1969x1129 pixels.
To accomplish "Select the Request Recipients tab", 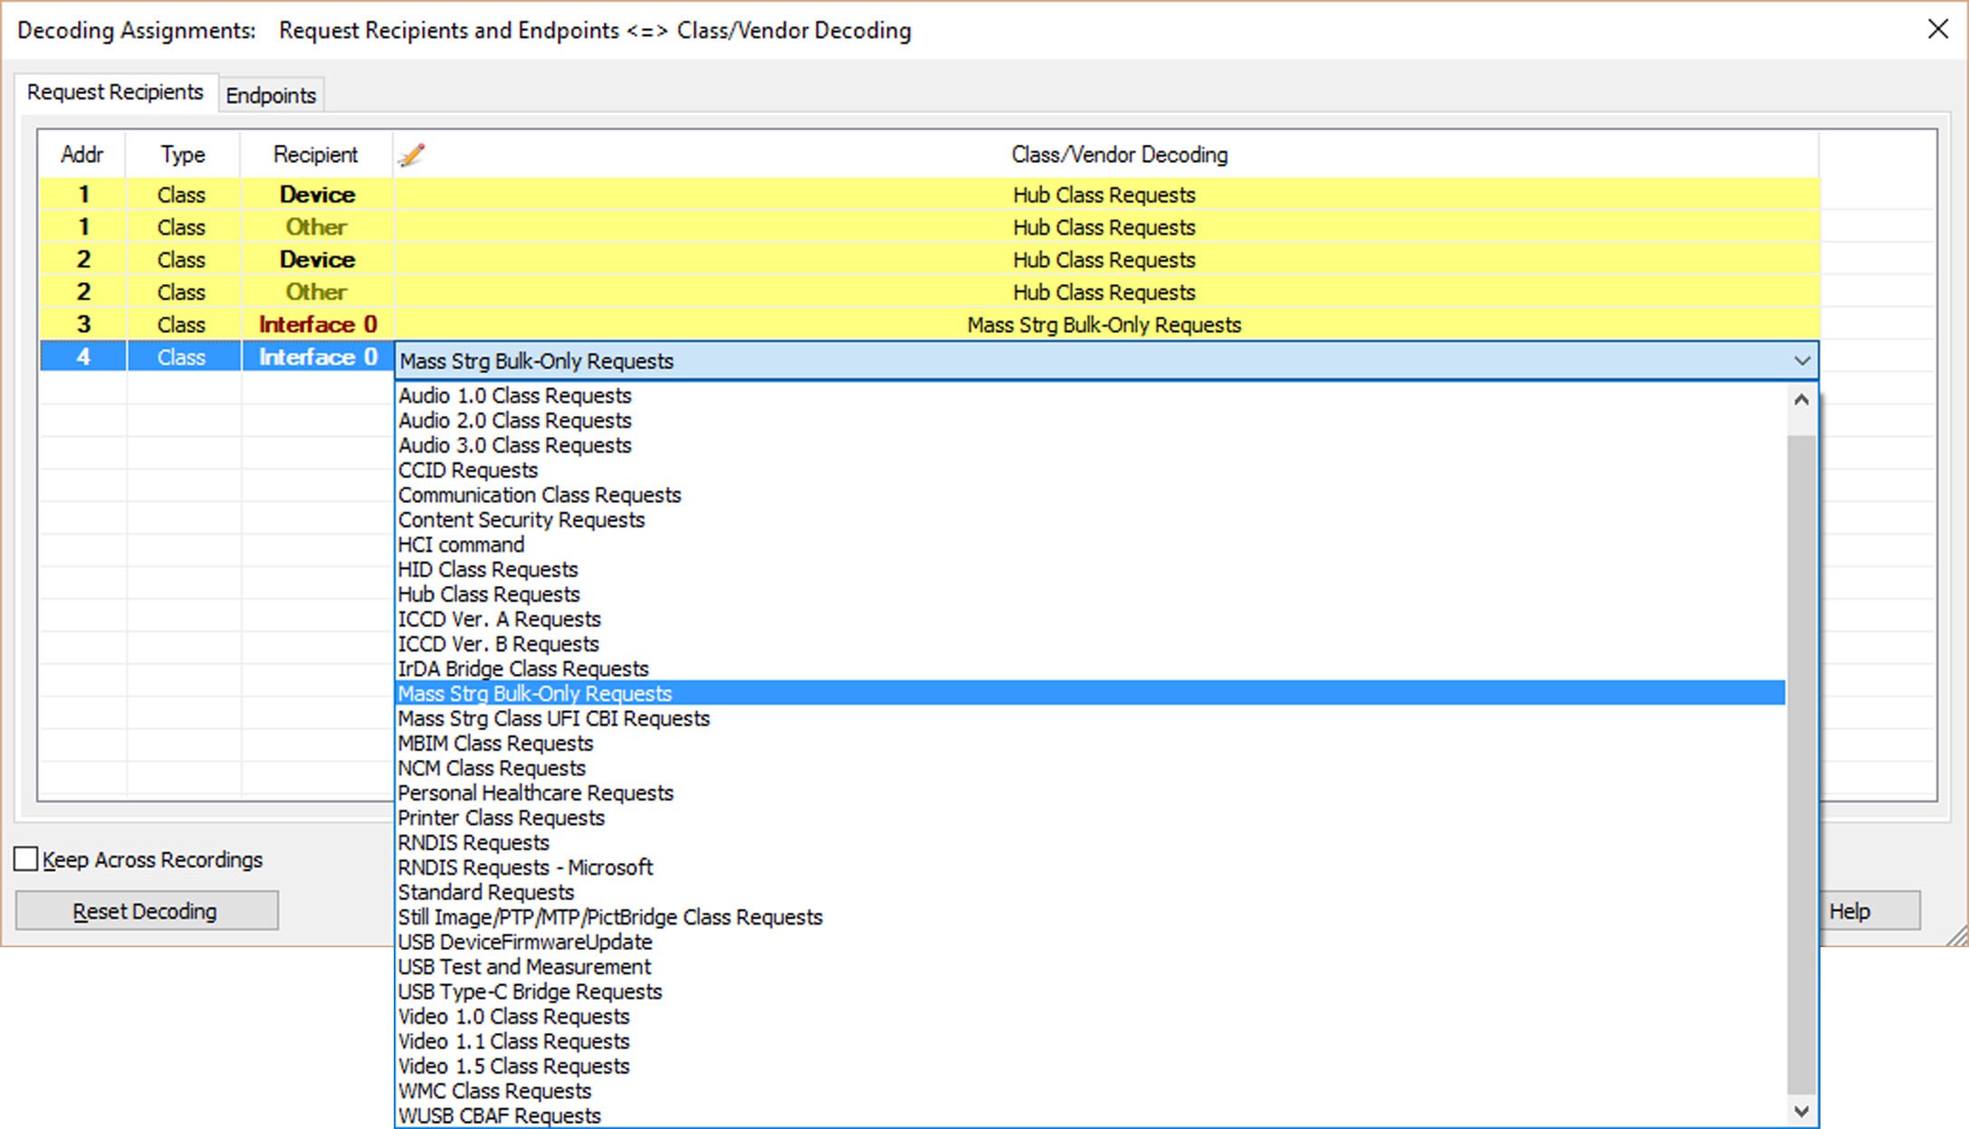I will pos(115,92).
